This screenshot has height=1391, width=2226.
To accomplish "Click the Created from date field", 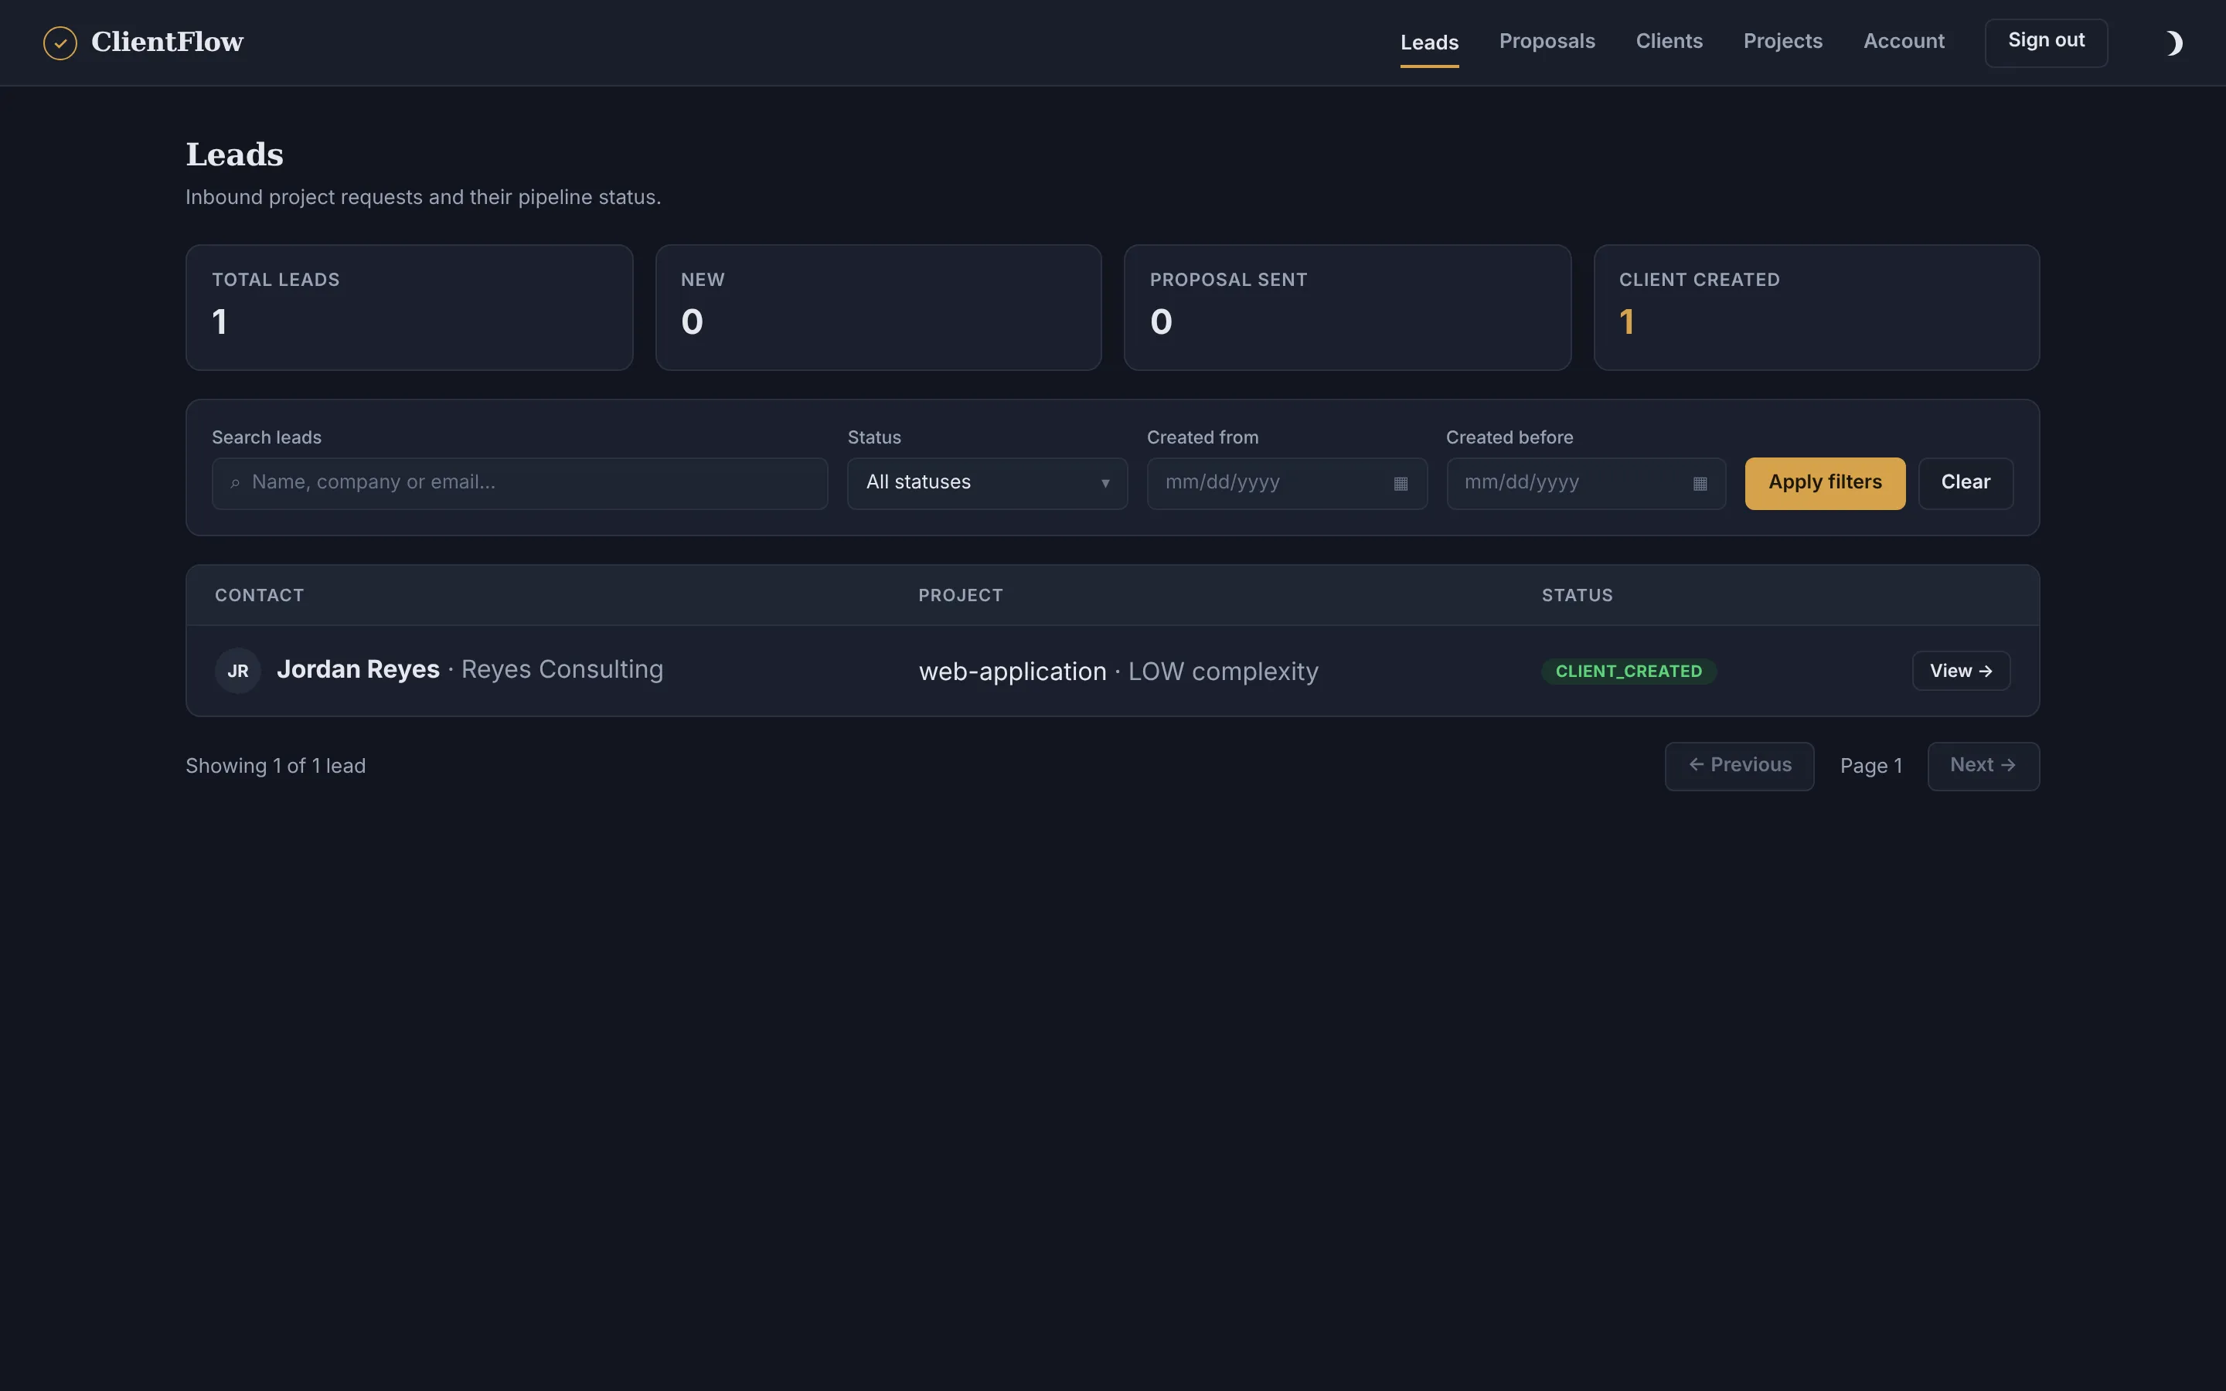I will pyautogui.click(x=1286, y=483).
